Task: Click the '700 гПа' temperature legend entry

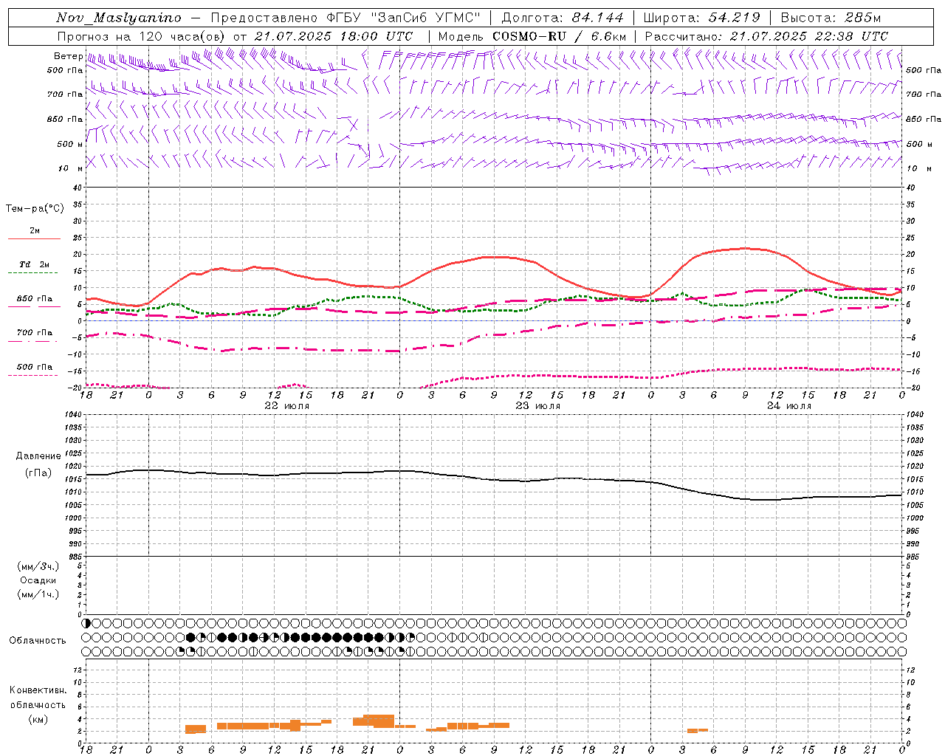Action: pos(34,333)
